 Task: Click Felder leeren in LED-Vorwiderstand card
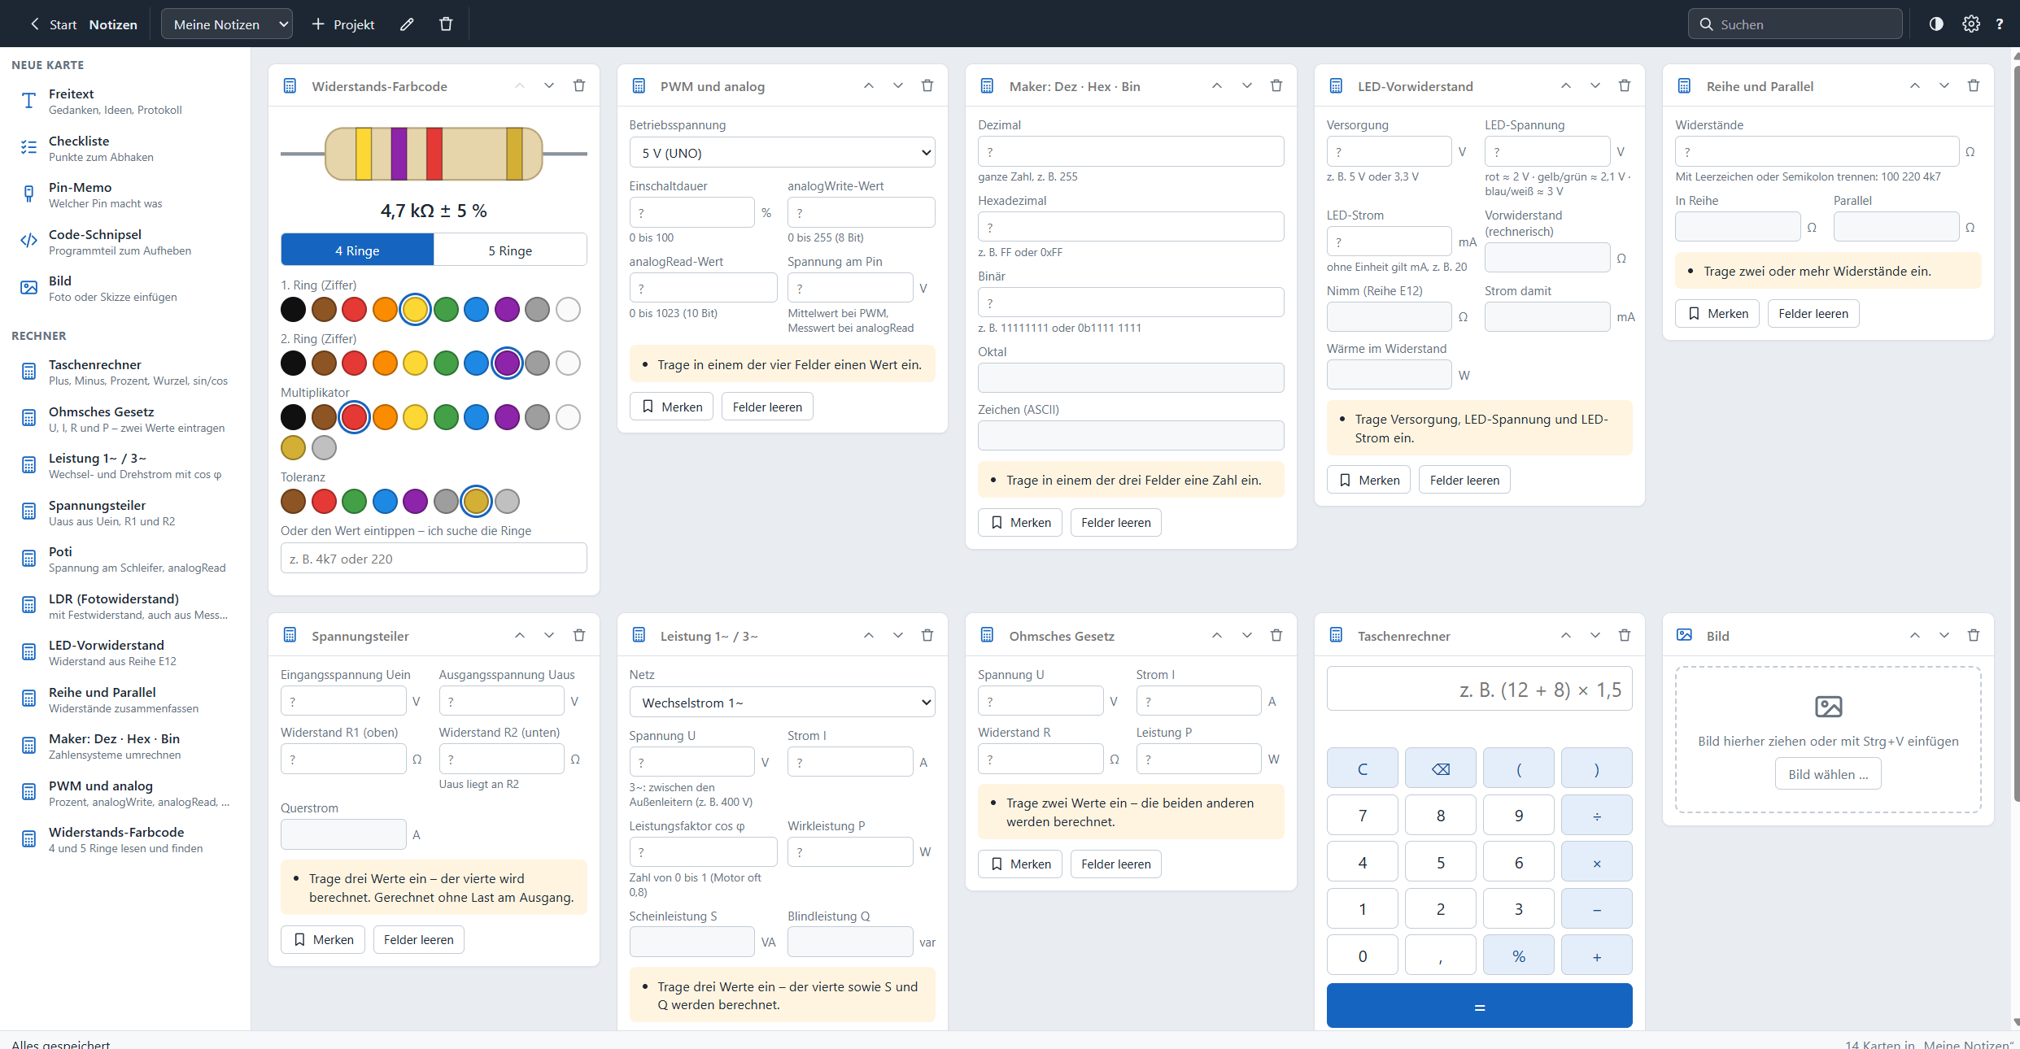[1464, 480]
